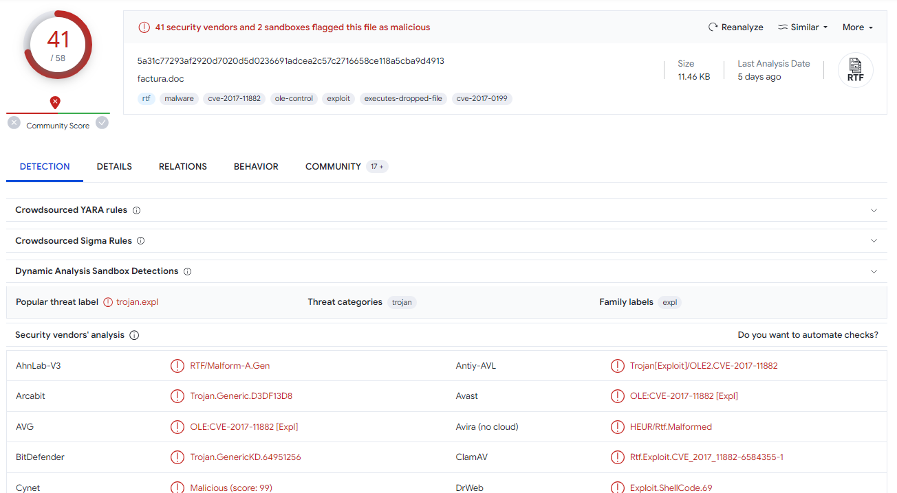Click the red community score location marker
The width and height of the screenshot is (897, 493).
(x=55, y=102)
